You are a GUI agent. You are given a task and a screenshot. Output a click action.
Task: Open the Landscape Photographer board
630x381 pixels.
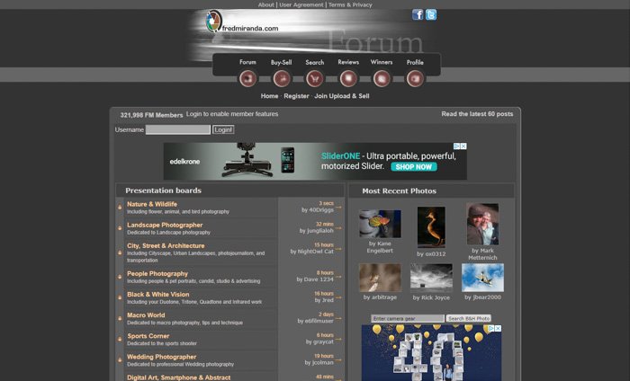(165, 225)
